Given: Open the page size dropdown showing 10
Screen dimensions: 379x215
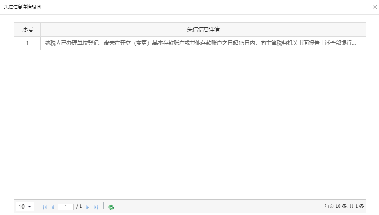Looking at the screenshot, I should [25, 207].
